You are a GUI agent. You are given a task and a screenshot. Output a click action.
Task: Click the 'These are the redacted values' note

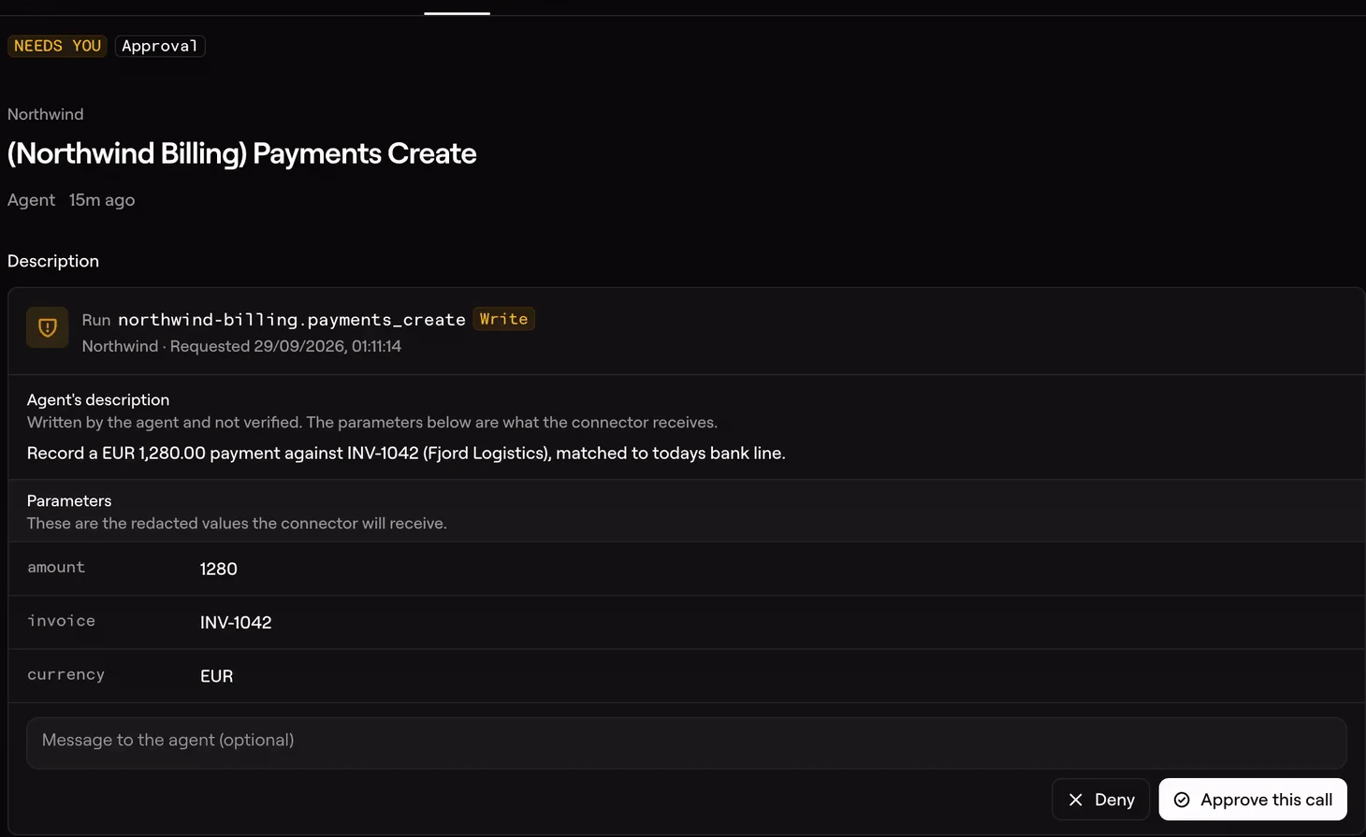click(237, 524)
